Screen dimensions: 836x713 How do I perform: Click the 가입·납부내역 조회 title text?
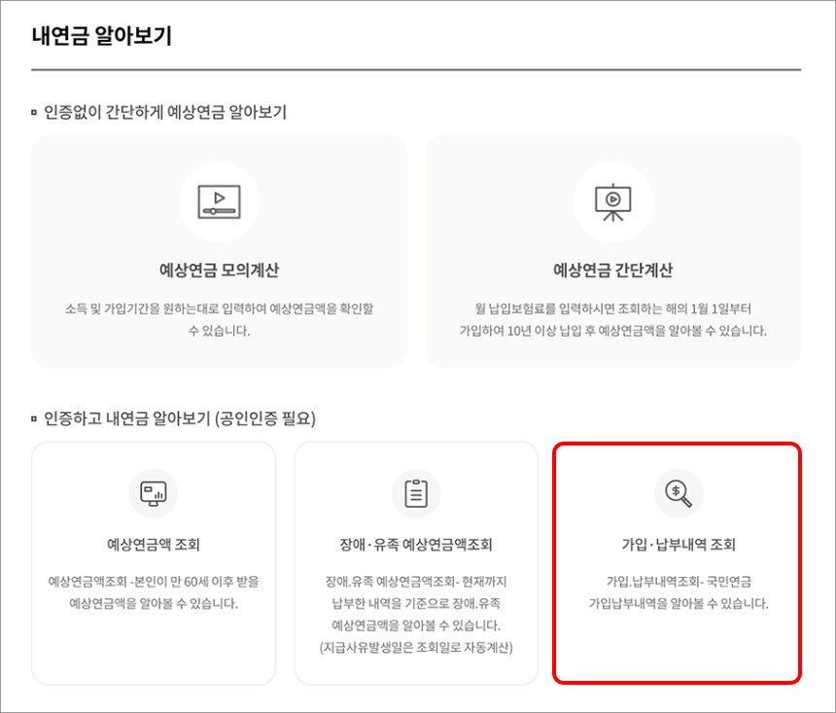(678, 543)
